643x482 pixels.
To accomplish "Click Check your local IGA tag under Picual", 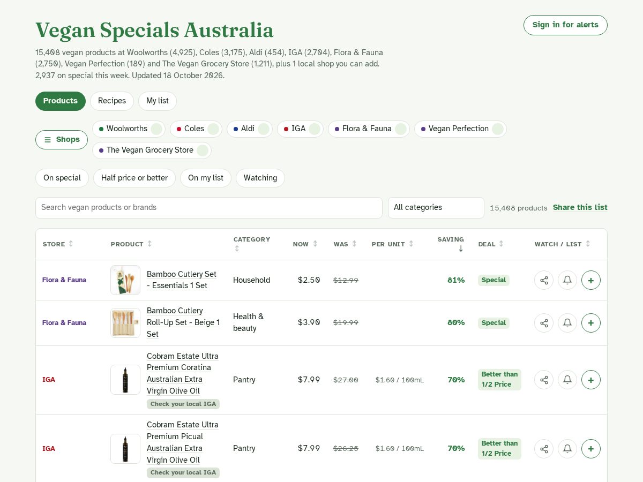I will pos(183,473).
